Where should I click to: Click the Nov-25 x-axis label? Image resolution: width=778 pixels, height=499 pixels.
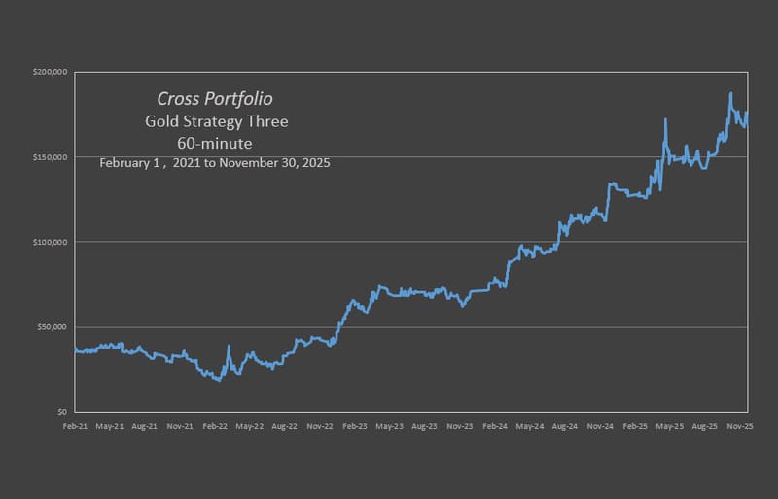pyautogui.click(x=740, y=426)
